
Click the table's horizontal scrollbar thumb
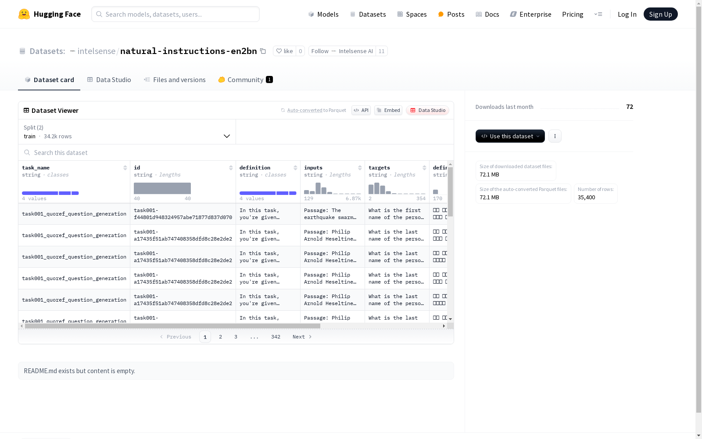[x=172, y=326]
